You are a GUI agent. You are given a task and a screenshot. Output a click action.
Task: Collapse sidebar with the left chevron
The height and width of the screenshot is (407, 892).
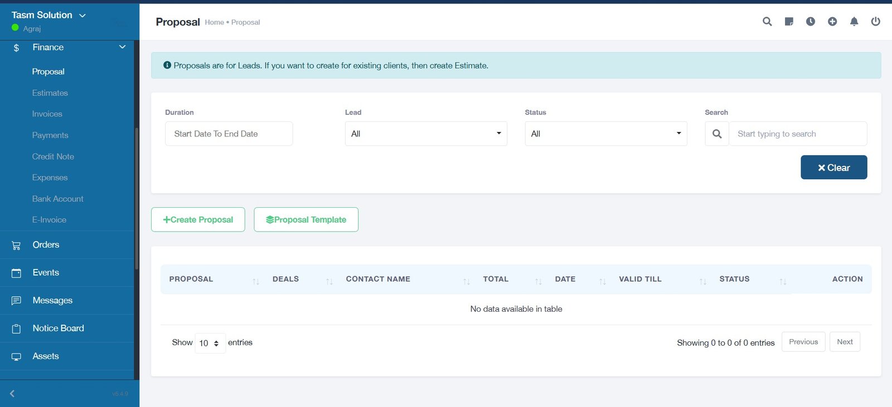pos(12,394)
